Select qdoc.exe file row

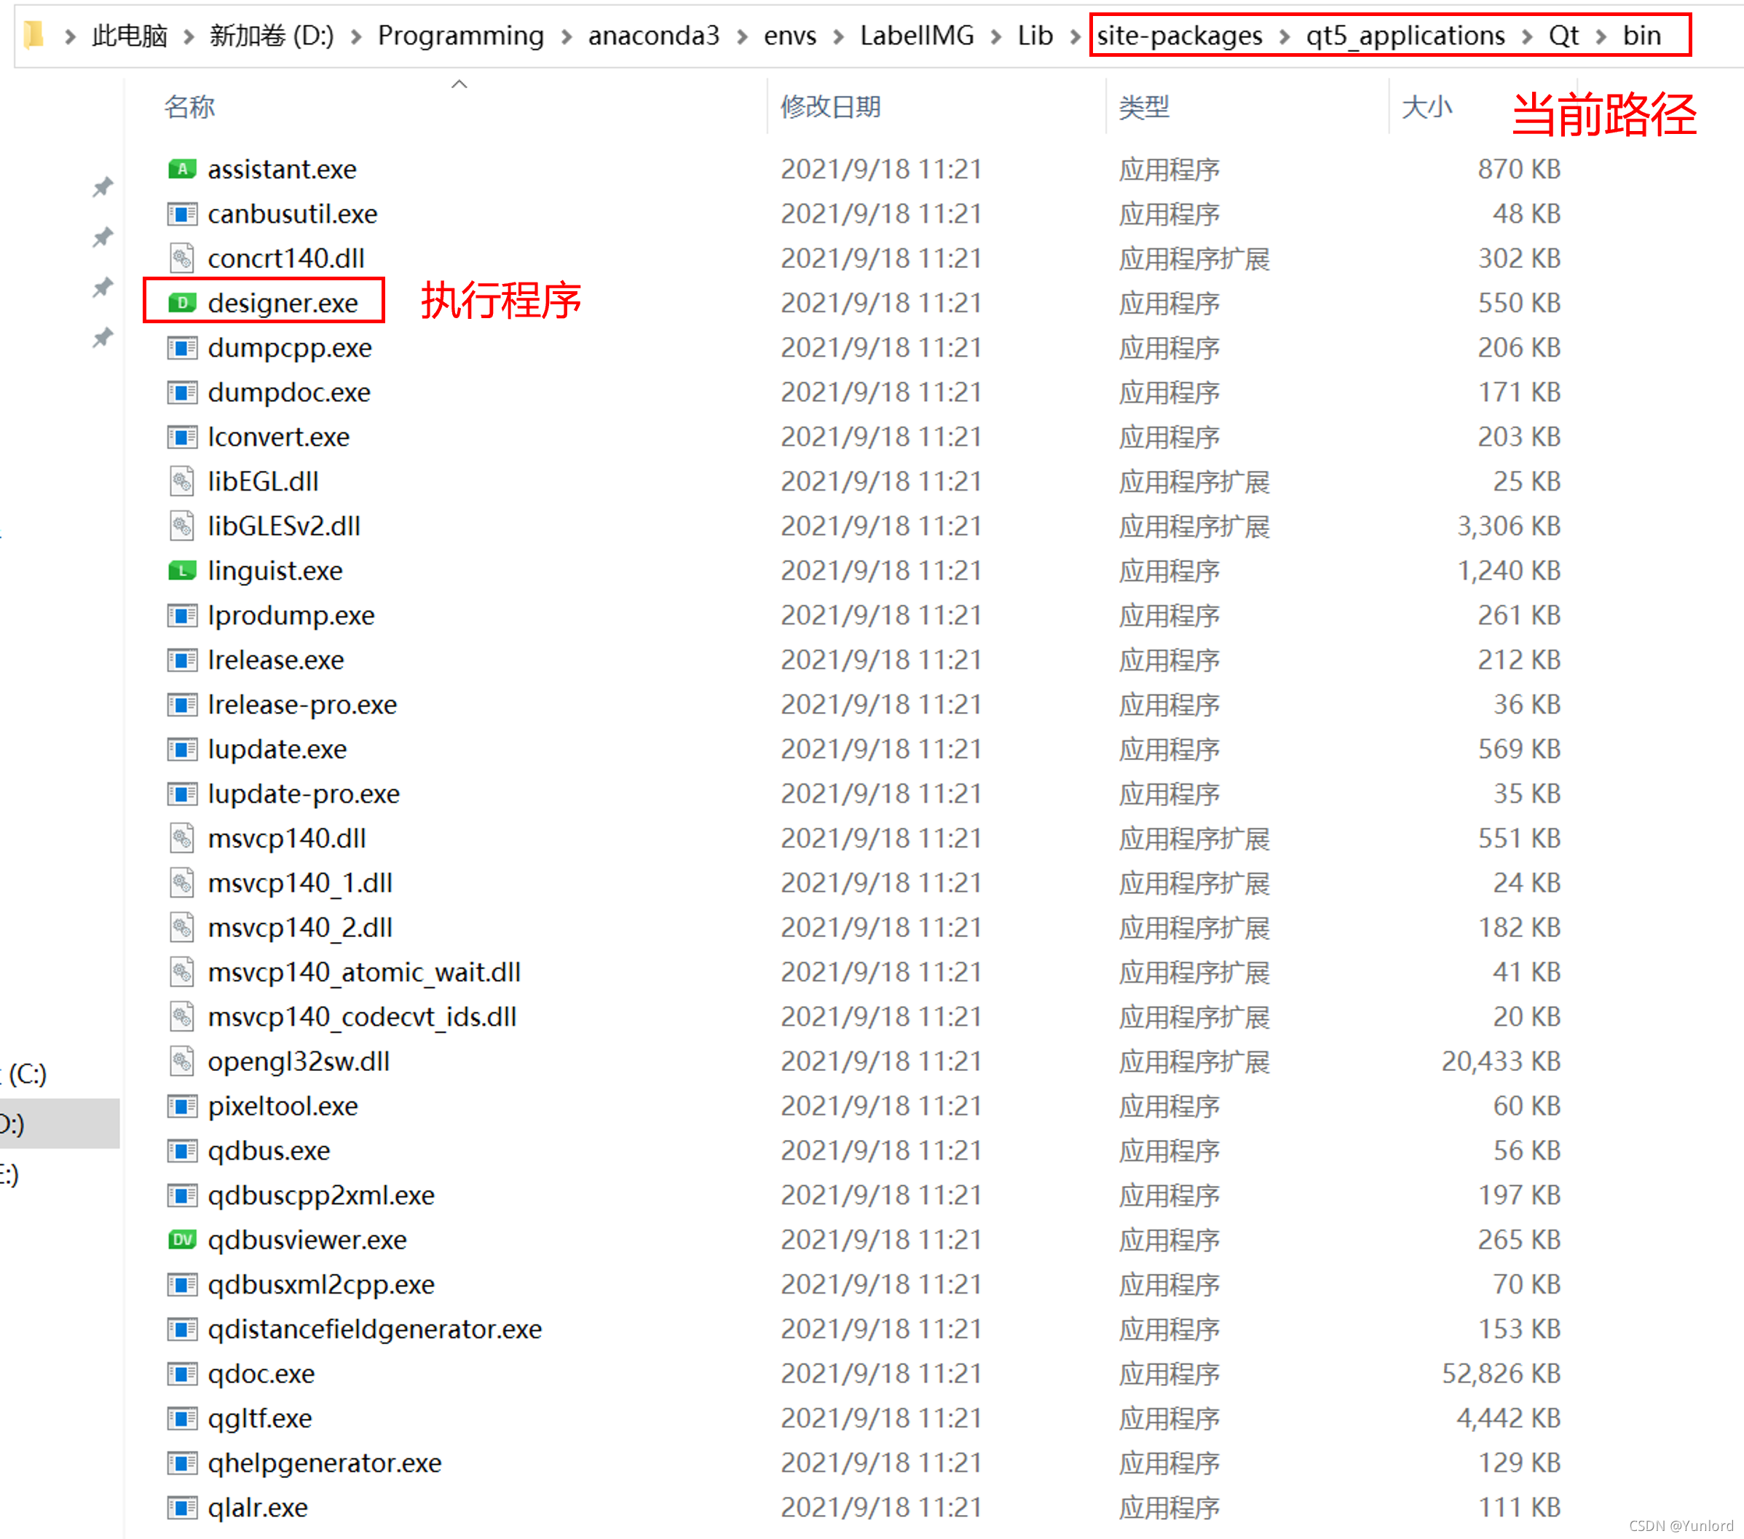(261, 1374)
